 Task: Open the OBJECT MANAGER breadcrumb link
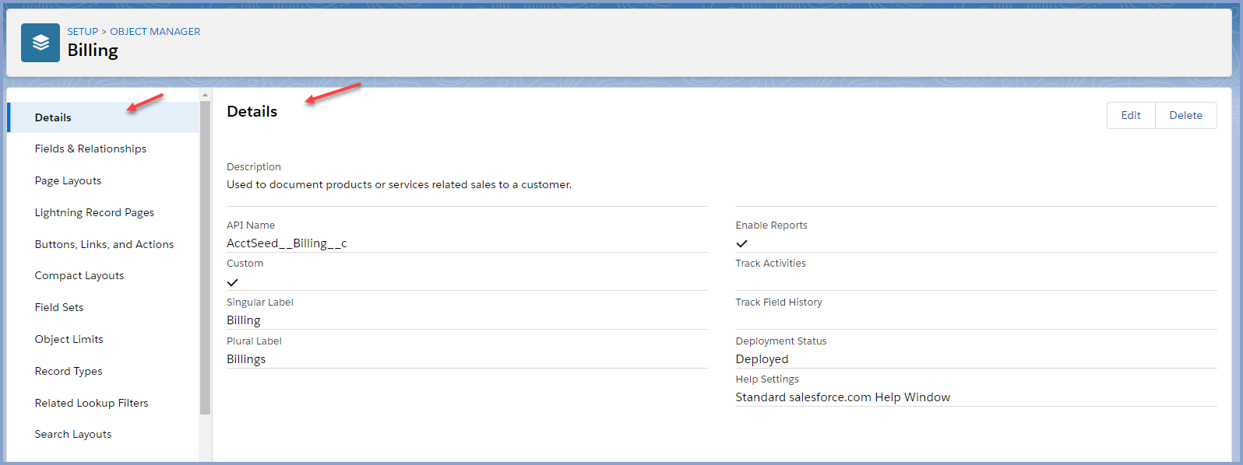pyautogui.click(x=155, y=32)
